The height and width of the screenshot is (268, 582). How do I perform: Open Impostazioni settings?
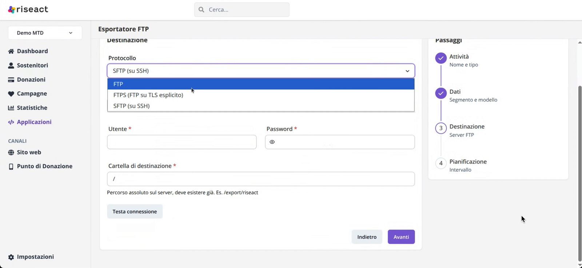tap(35, 257)
